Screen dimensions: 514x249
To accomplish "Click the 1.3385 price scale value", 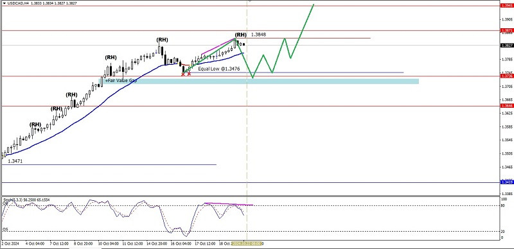I will [x=506, y=194].
